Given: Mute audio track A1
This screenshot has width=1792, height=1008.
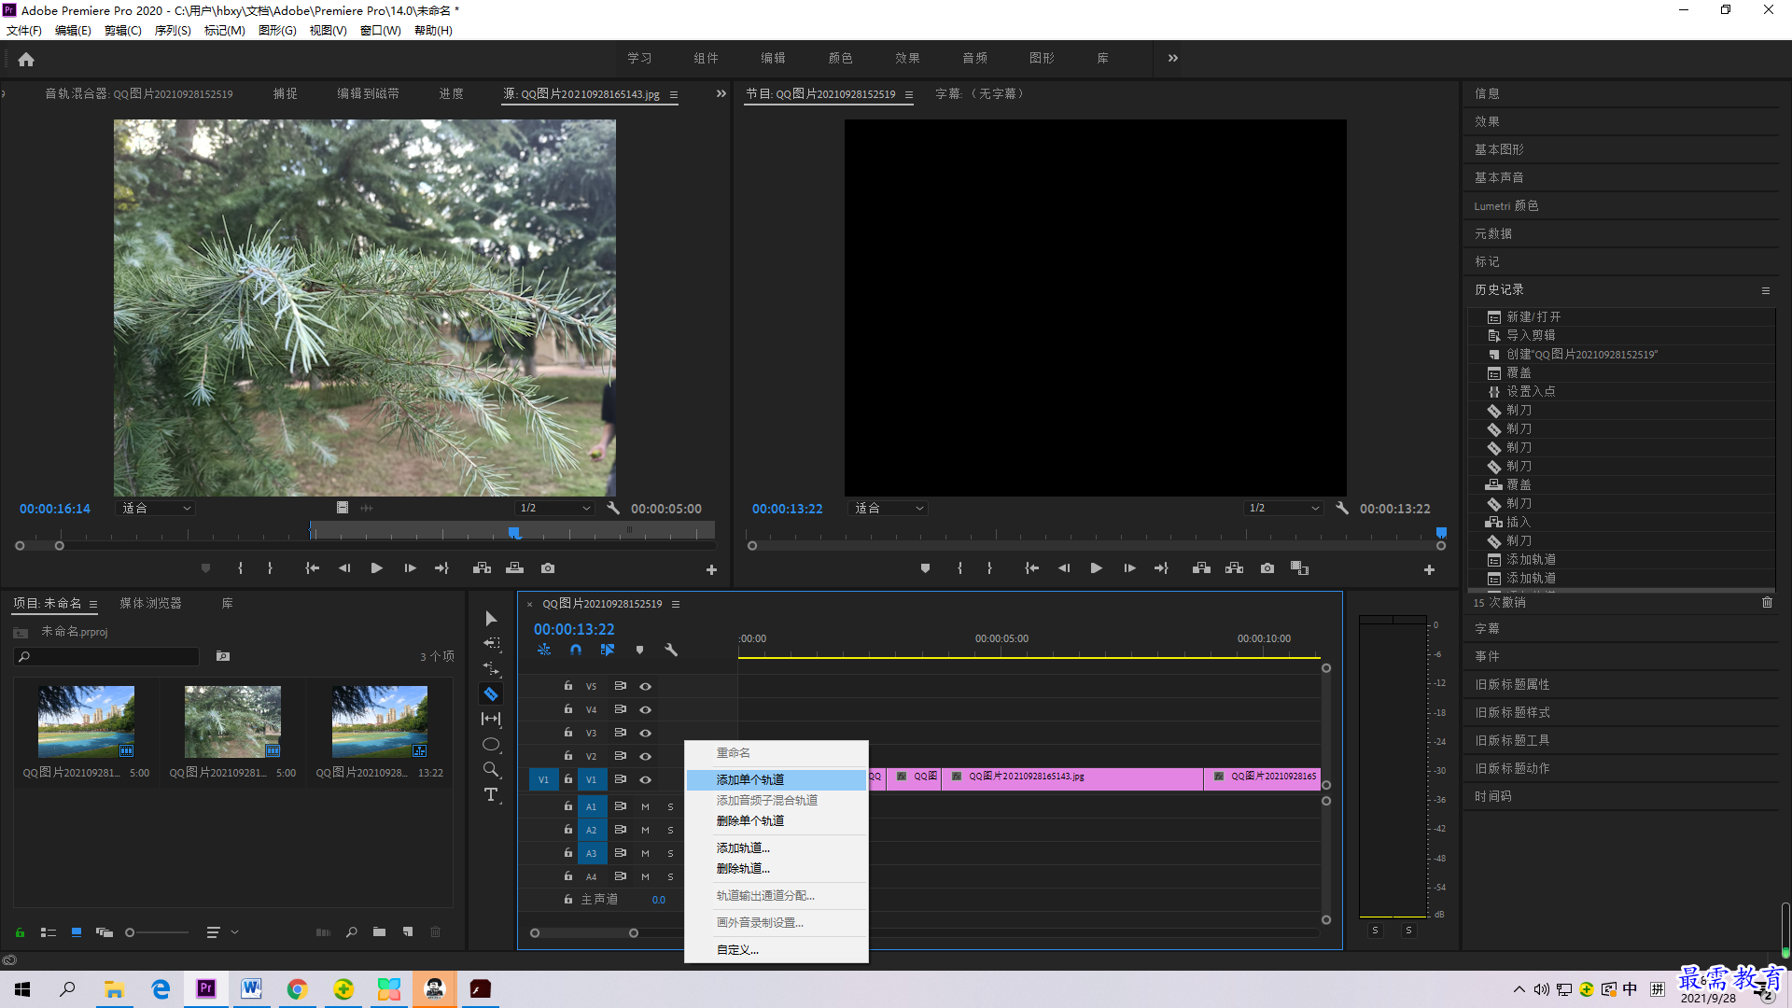Looking at the screenshot, I should pyautogui.click(x=645, y=807).
